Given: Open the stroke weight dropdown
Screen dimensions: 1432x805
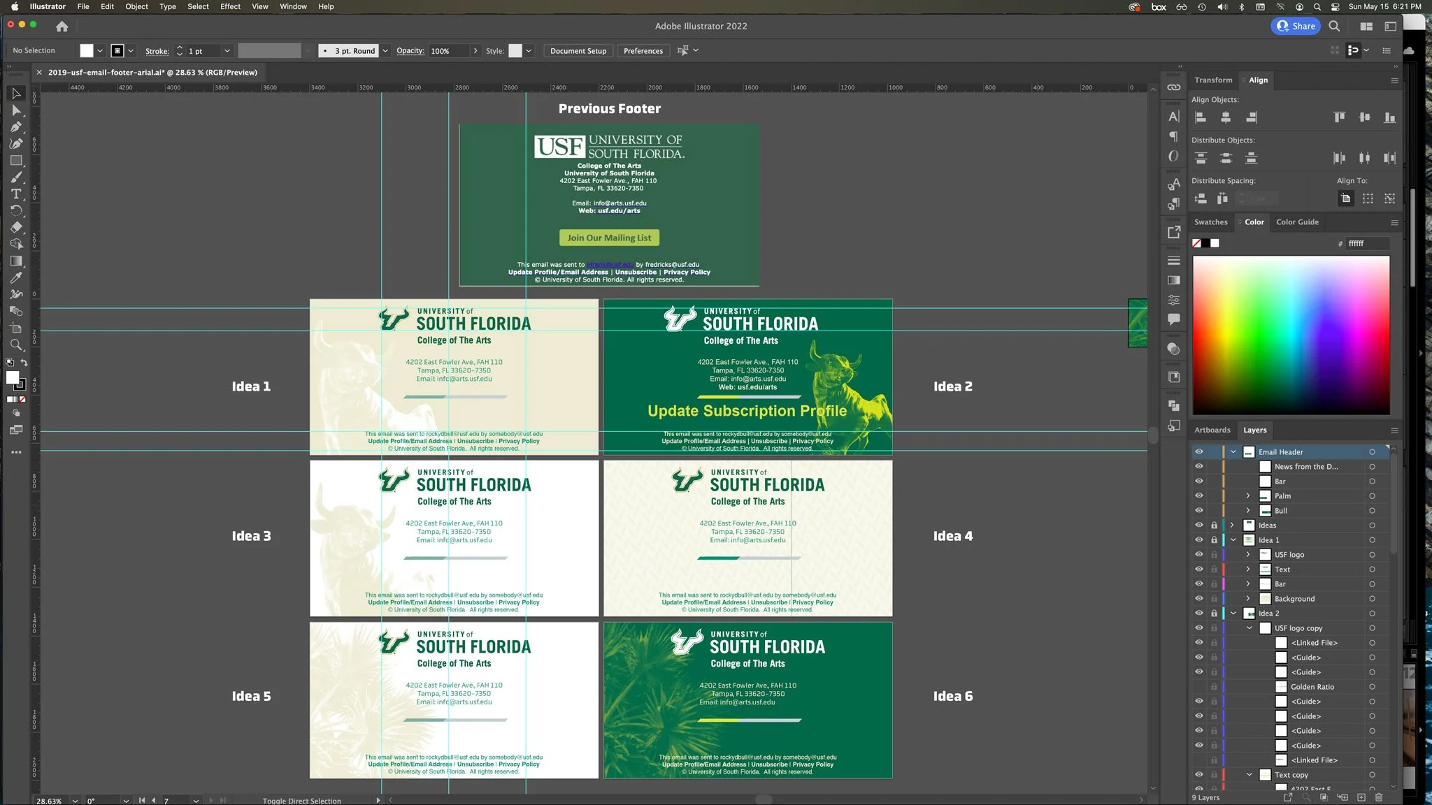Looking at the screenshot, I should pos(227,51).
